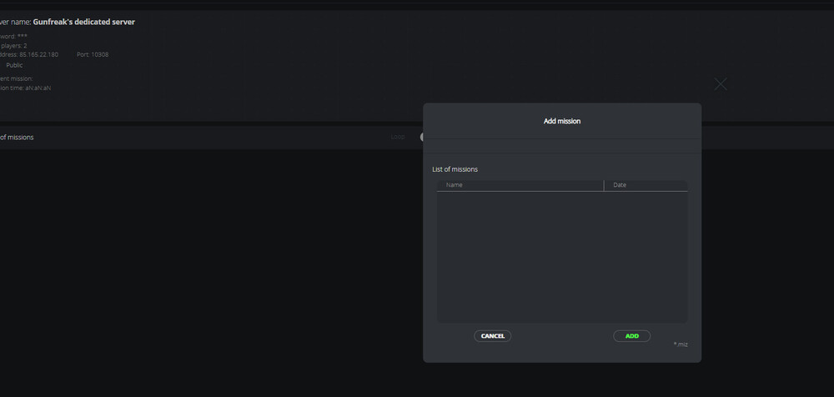Sort missions by the Date column header
The width and height of the screenshot is (834, 397).
point(646,185)
